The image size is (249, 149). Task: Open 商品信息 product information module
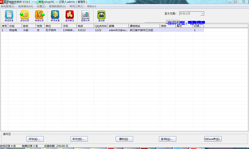point(9,15)
